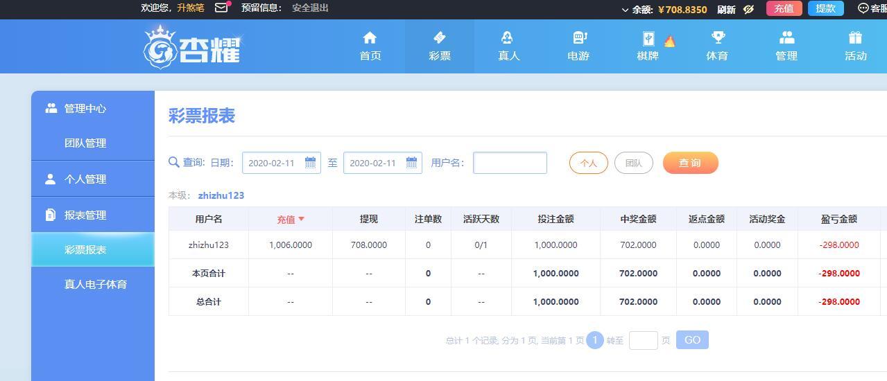Open the 棋牌 navigation tab
The height and width of the screenshot is (381, 887).
click(x=648, y=46)
